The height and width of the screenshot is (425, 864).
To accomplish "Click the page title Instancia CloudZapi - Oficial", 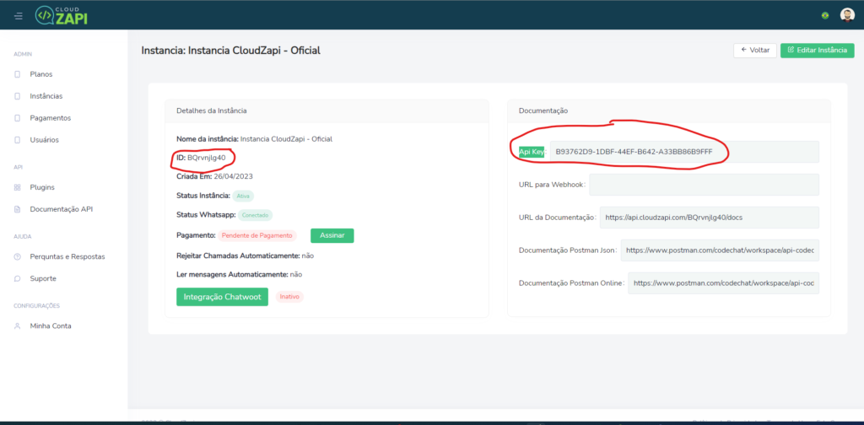I will (231, 51).
